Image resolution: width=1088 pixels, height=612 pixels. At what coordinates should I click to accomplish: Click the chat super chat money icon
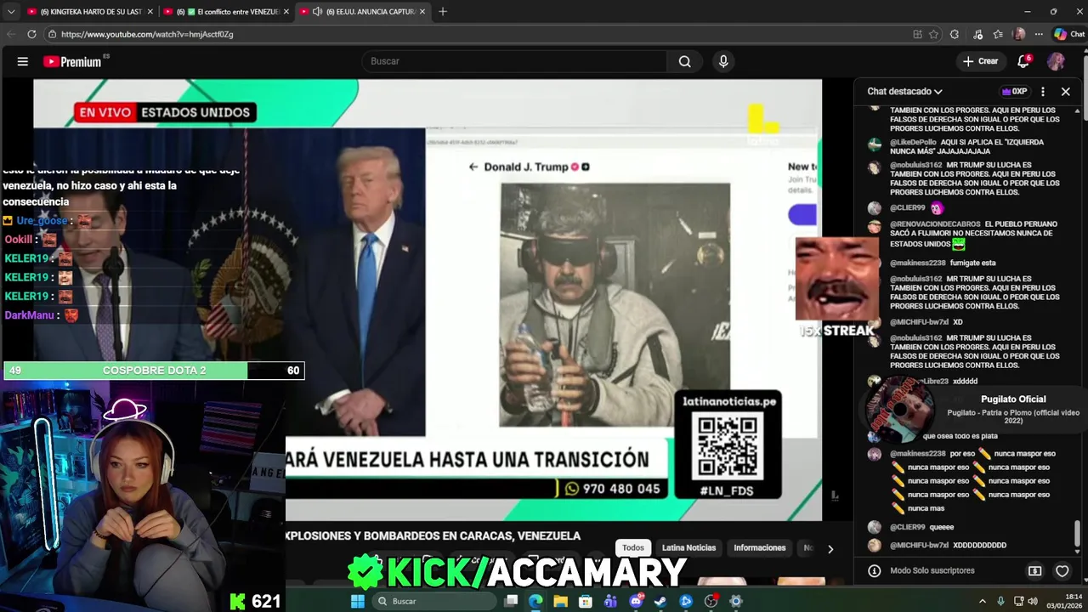(x=1034, y=570)
